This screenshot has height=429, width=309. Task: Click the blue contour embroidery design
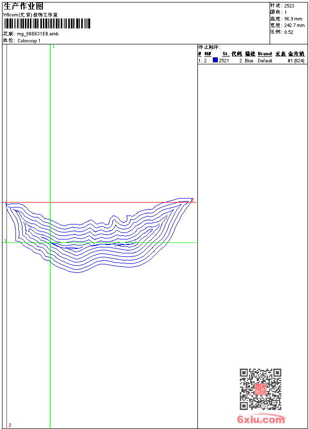pos(100,249)
